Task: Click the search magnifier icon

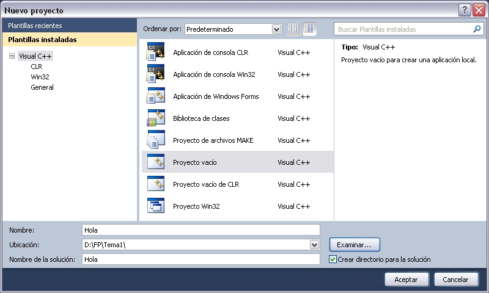Action: pyautogui.click(x=477, y=29)
